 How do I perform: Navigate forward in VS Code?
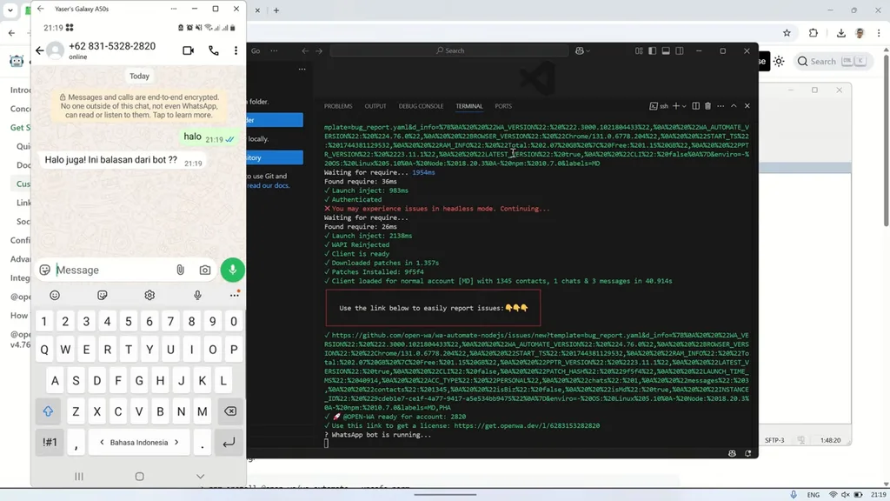[x=319, y=50]
